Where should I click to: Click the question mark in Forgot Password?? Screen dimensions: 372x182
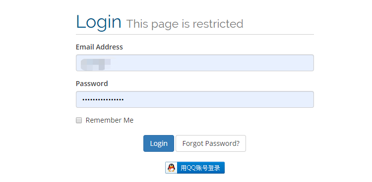click(238, 143)
